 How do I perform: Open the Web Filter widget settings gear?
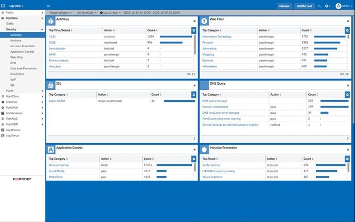347,31
